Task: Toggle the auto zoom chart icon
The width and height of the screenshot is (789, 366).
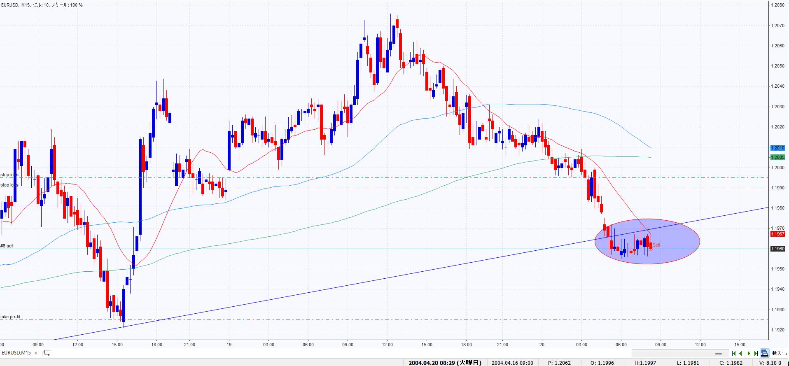Action: click(x=765, y=353)
